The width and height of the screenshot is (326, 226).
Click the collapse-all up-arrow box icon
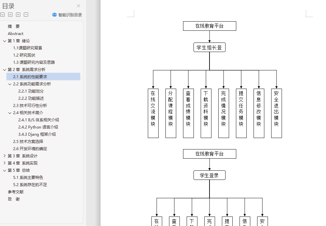[x=10, y=15]
